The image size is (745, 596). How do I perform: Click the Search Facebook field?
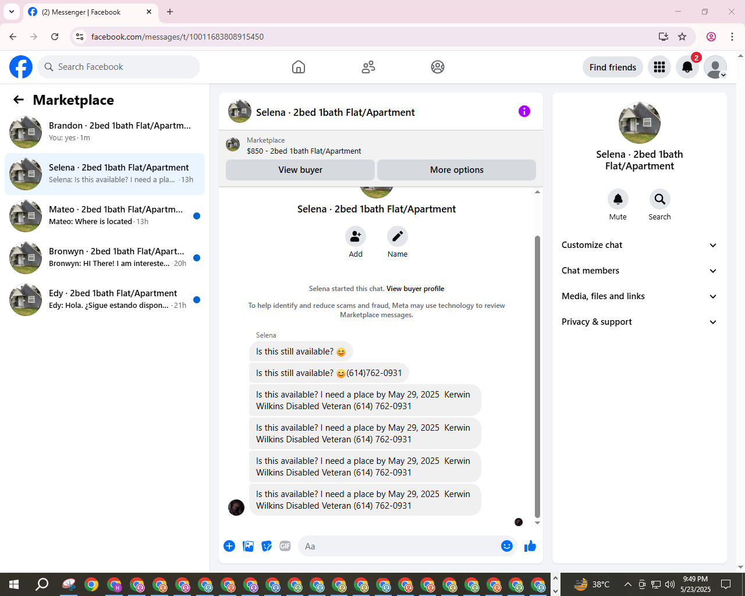point(119,67)
